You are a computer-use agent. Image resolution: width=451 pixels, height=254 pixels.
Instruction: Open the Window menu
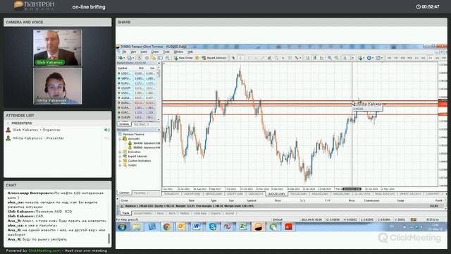tap(178, 52)
